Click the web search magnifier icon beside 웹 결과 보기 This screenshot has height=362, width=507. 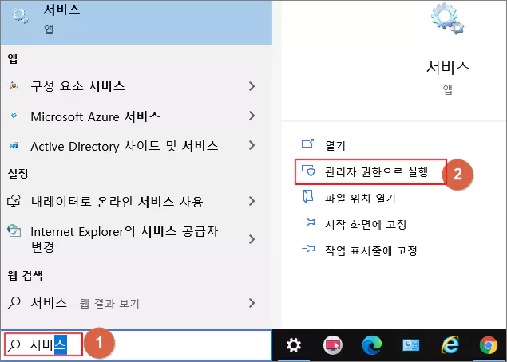[x=14, y=302]
